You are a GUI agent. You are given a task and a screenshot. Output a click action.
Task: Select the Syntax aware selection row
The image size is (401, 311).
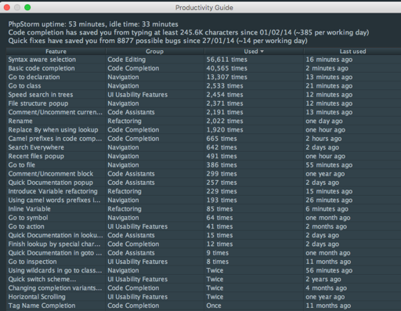[204, 60]
